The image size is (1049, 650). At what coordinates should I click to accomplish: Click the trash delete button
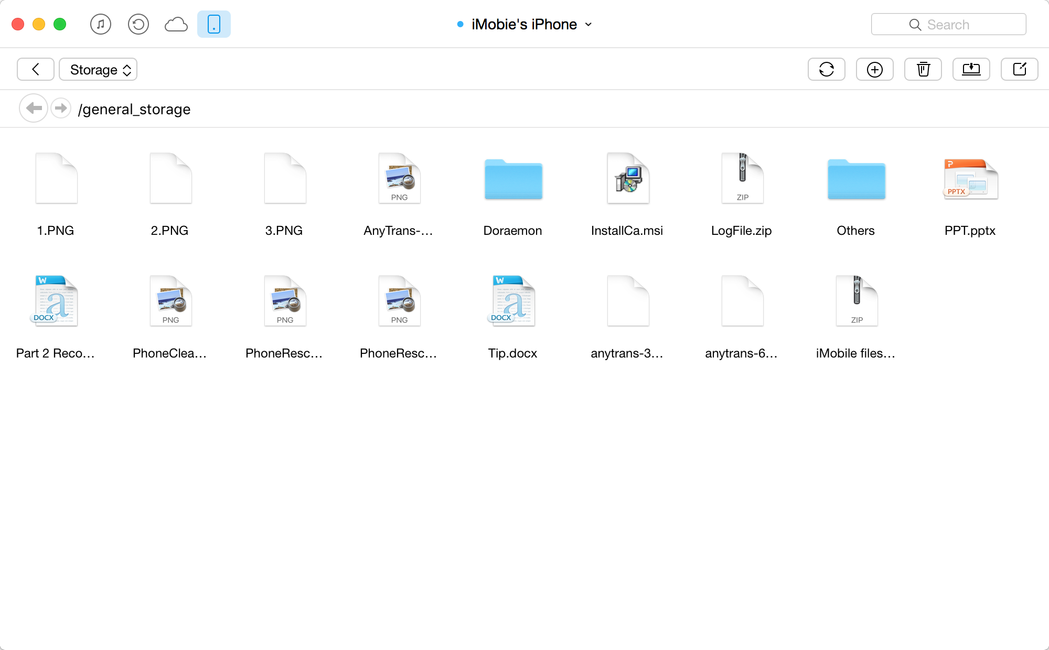923,69
